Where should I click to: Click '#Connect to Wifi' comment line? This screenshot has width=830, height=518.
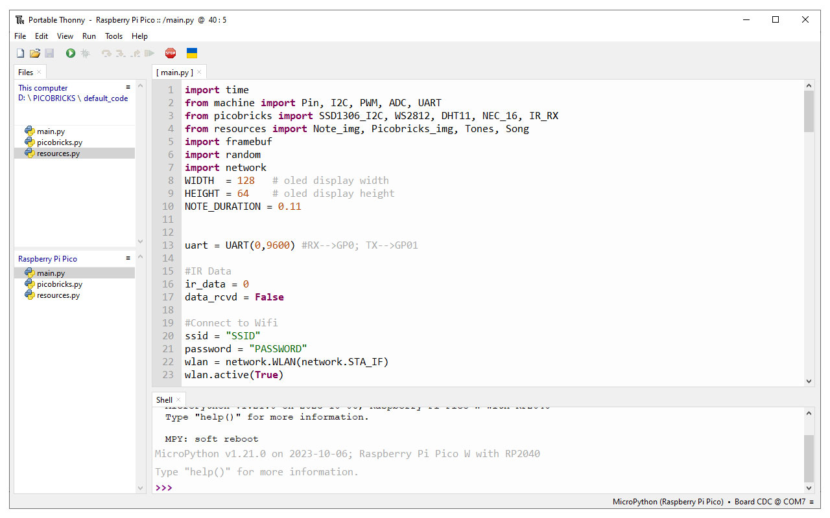(231, 323)
